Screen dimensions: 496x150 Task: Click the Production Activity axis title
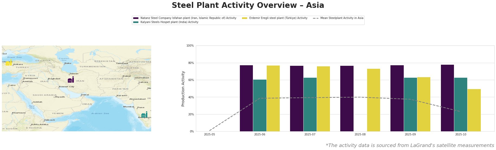(x=183, y=89)
